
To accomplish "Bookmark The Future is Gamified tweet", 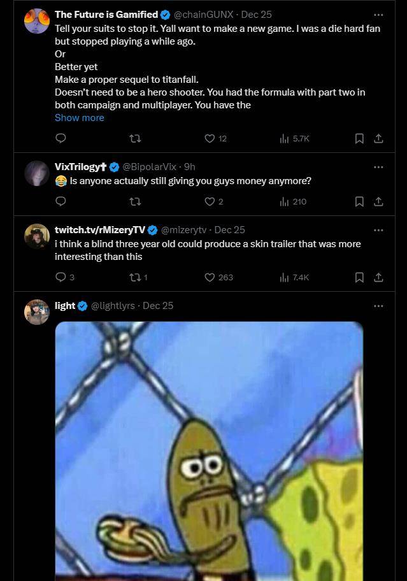I will [x=359, y=138].
